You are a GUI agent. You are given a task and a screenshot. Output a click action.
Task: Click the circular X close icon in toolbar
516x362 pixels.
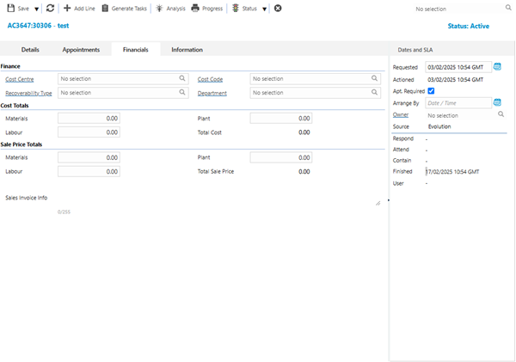click(x=277, y=8)
